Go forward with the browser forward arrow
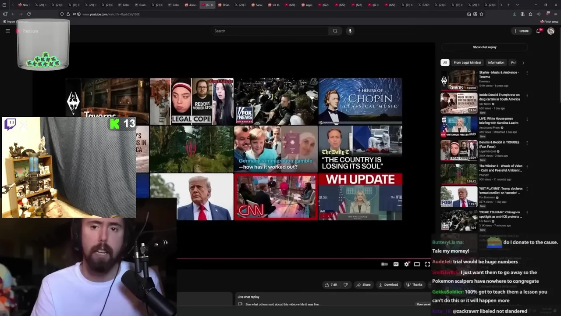Screen dimensions: 561x316 [x=21, y=14]
